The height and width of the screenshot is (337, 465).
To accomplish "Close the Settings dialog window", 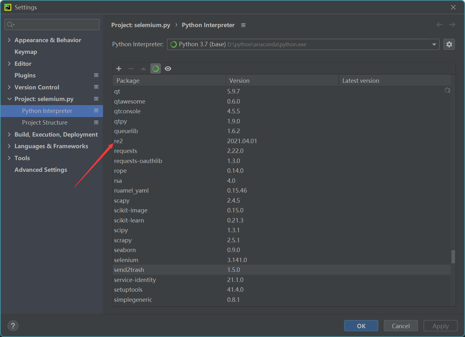I will pos(453,7).
